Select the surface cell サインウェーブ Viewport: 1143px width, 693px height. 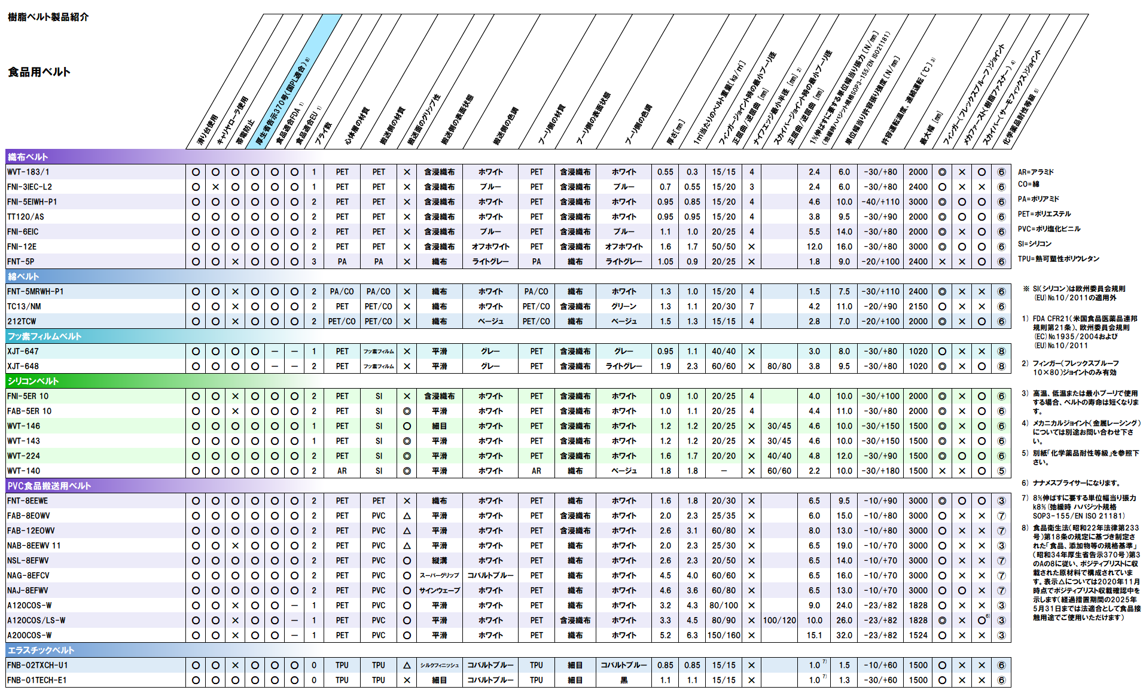(x=440, y=590)
